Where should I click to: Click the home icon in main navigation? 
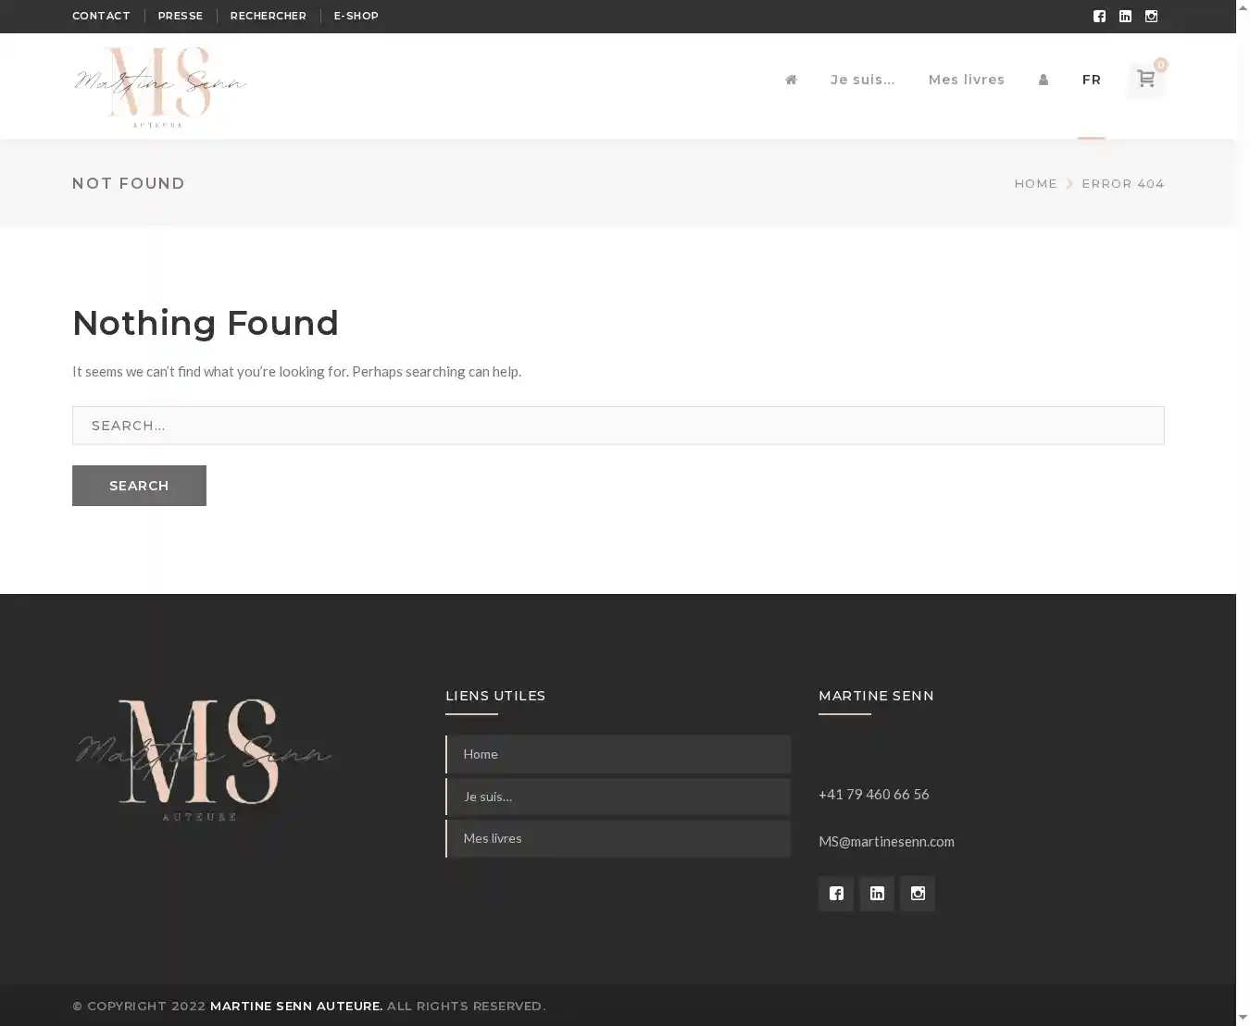tap(791, 80)
